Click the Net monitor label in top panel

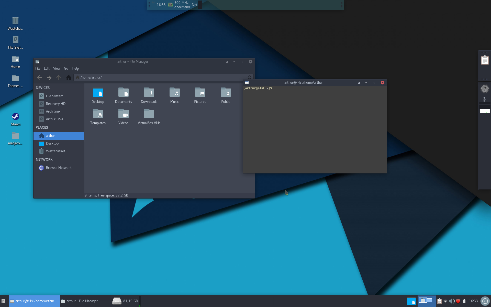[195, 5]
